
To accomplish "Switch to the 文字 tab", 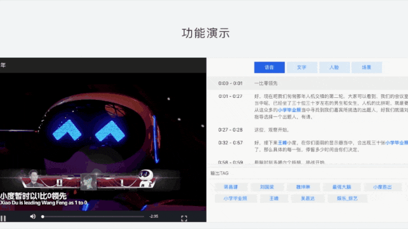I will point(302,67).
